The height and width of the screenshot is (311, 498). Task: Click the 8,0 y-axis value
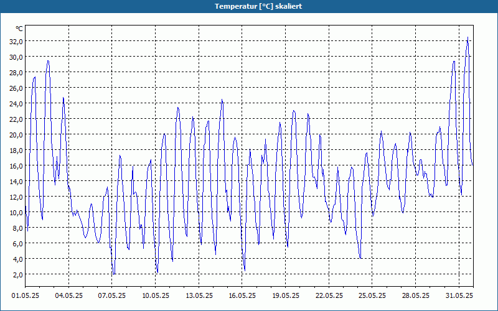tap(17, 228)
